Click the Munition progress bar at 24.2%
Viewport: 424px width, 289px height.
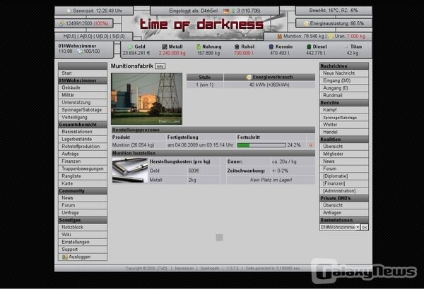click(x=261, y=145)
